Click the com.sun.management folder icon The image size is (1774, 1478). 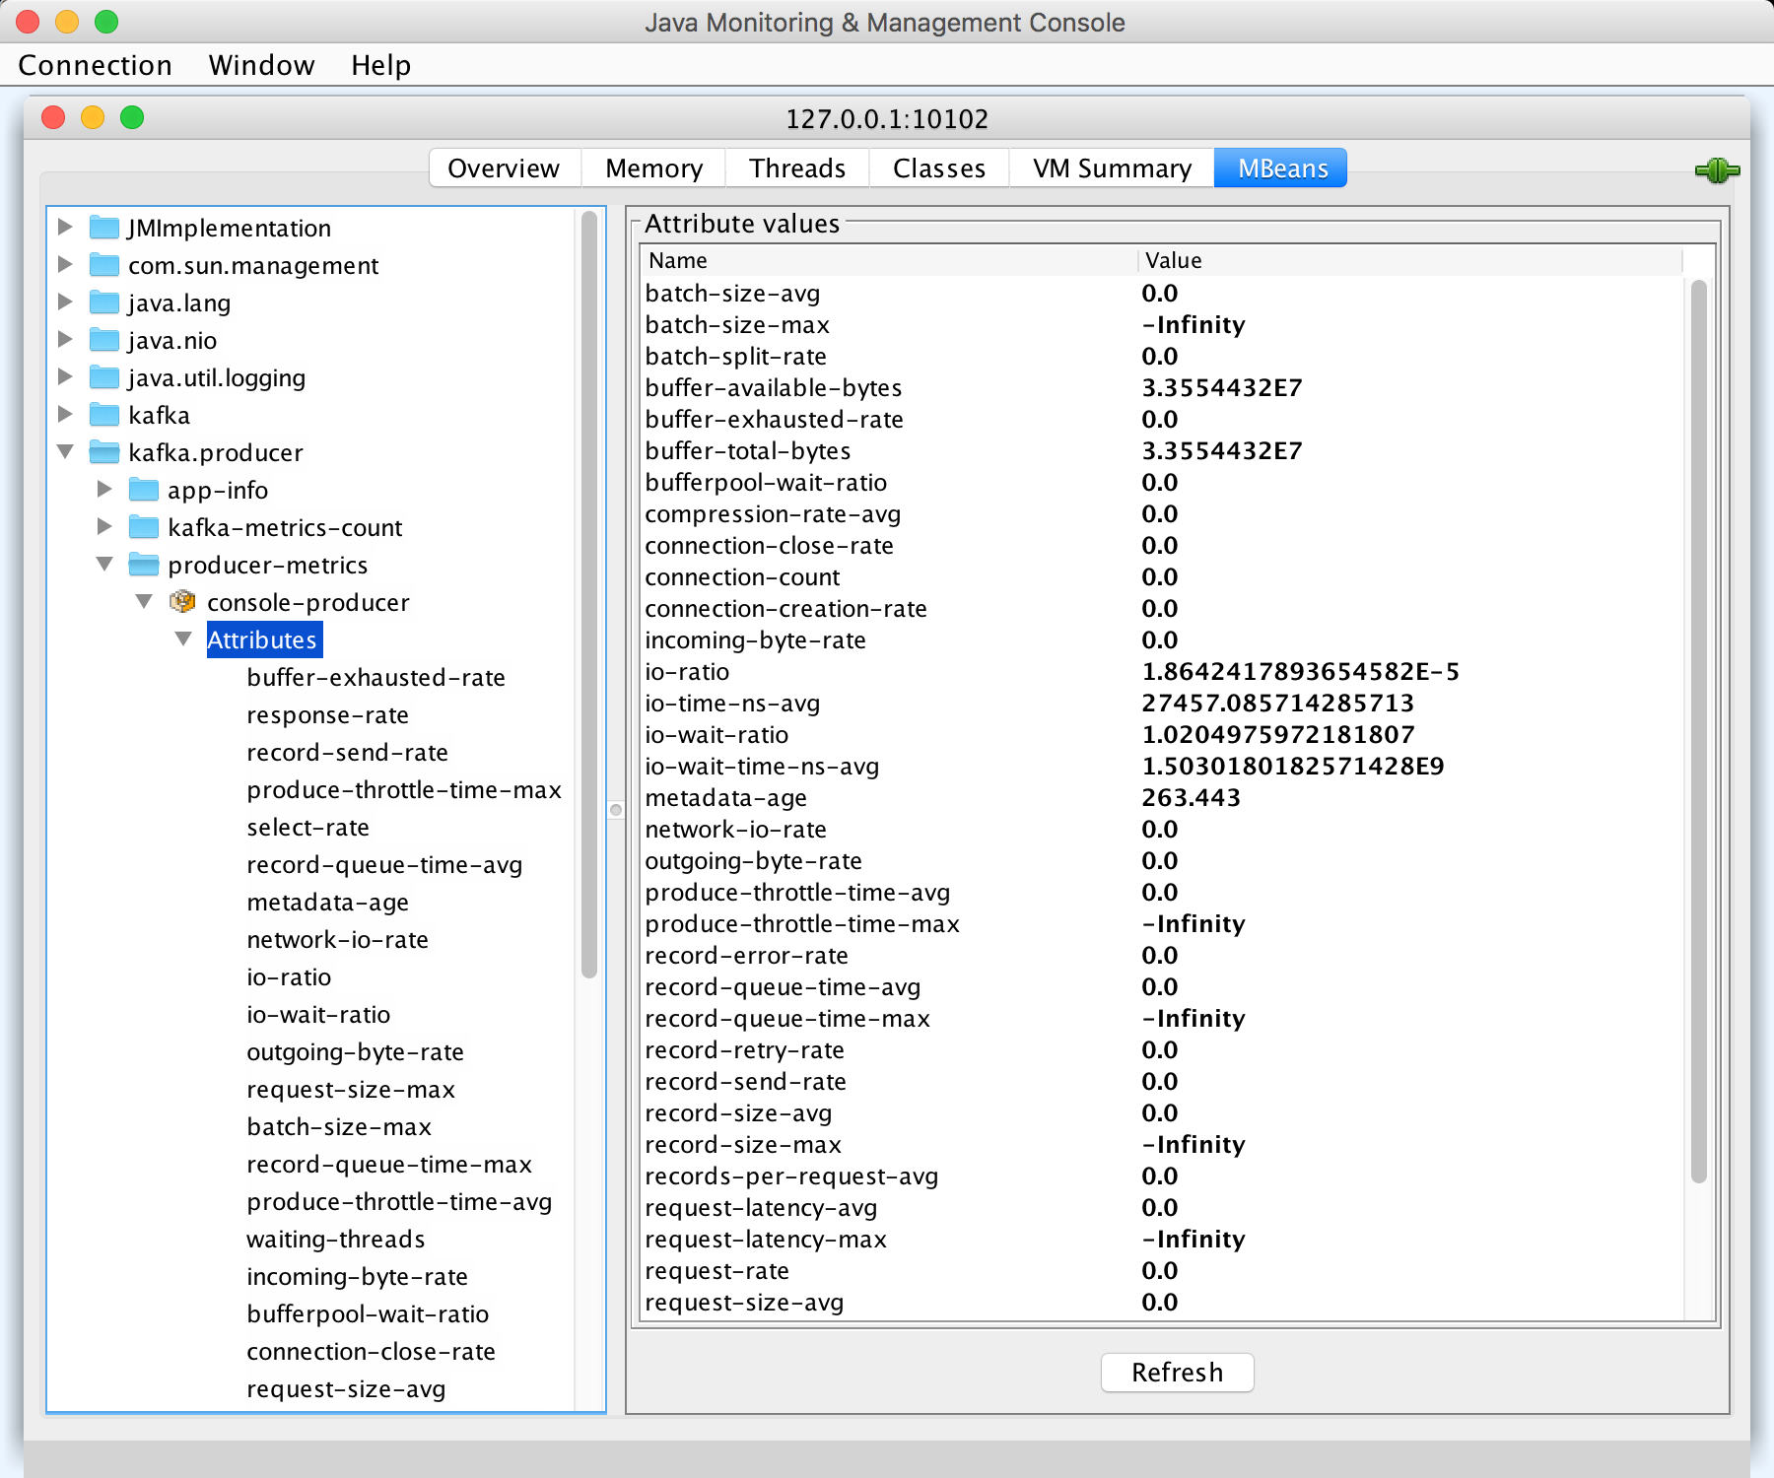click(x=104, y=265)
